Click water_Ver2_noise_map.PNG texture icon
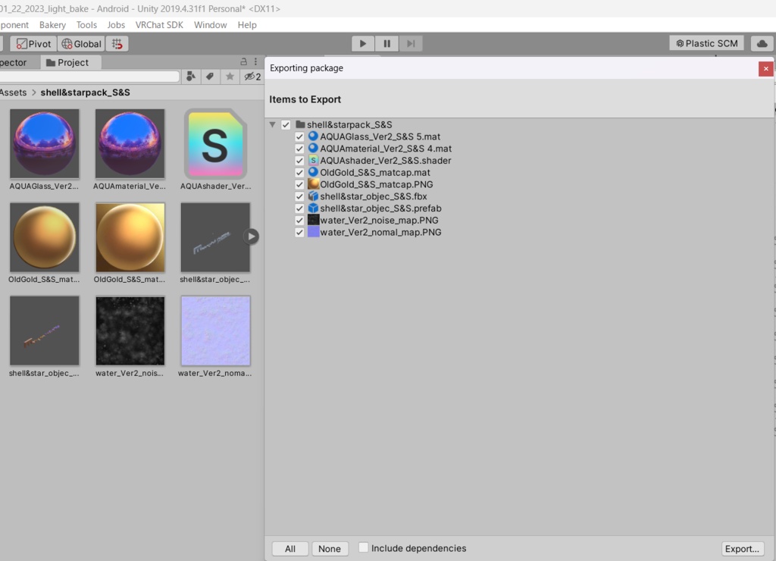This screenshot has height=561, width=776. [313, 220]
